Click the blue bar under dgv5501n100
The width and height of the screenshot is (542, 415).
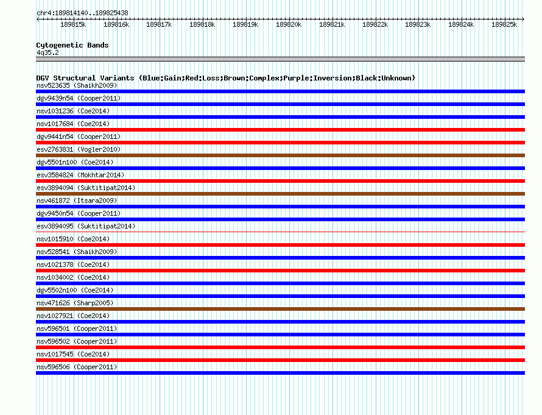pos(280,168)
